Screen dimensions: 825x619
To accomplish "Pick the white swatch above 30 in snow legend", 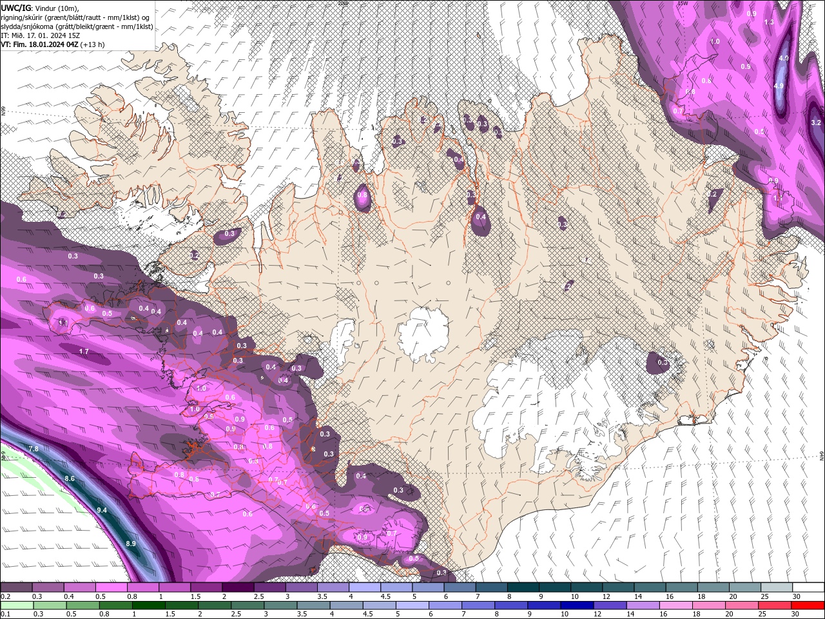I will point(808,587).
